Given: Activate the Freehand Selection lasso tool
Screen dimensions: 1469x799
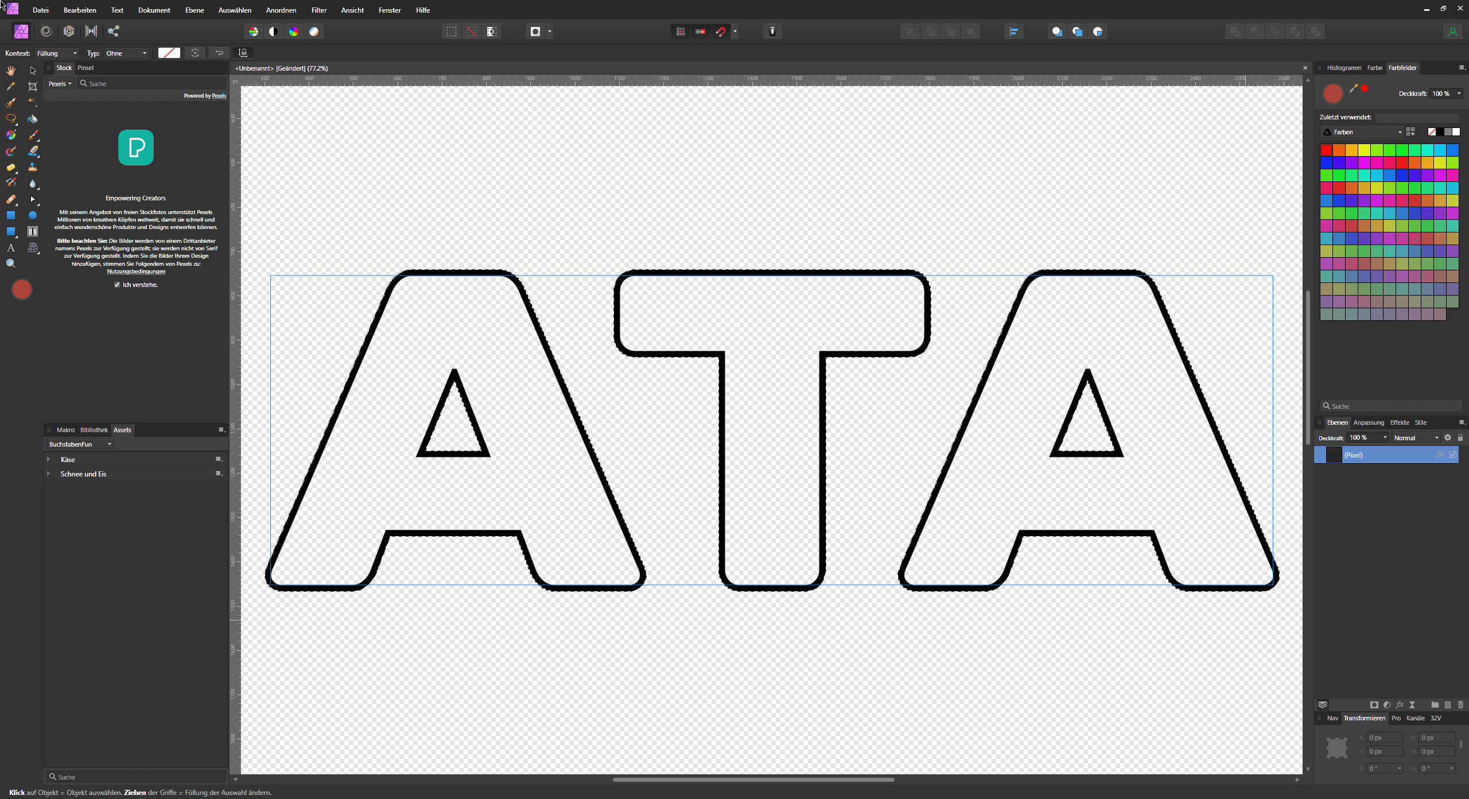Looking at the screenshot, I should [x=11, y=119].
